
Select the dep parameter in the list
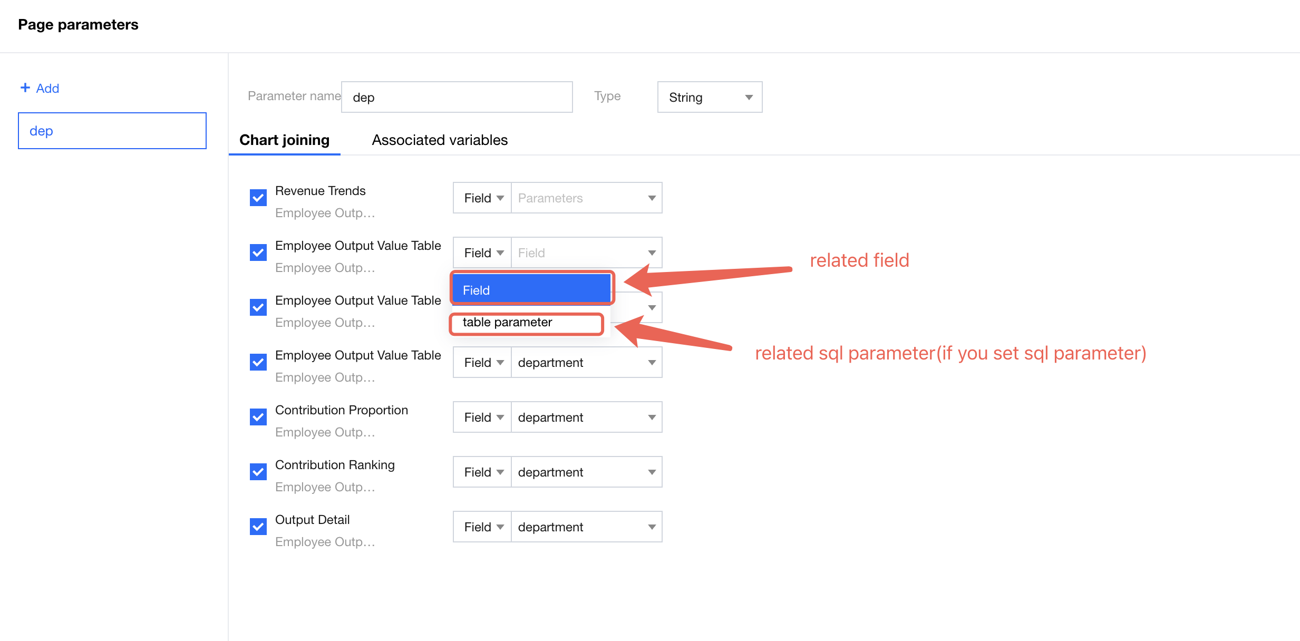[112, 131]
